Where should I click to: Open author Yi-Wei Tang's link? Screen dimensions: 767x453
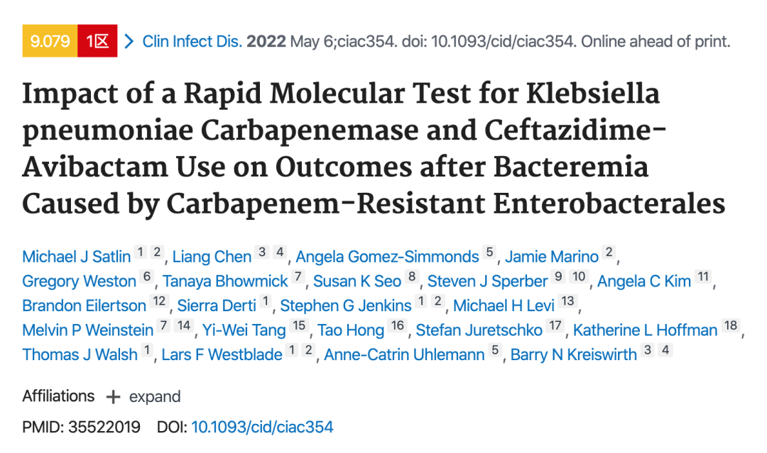coord(244,330)
